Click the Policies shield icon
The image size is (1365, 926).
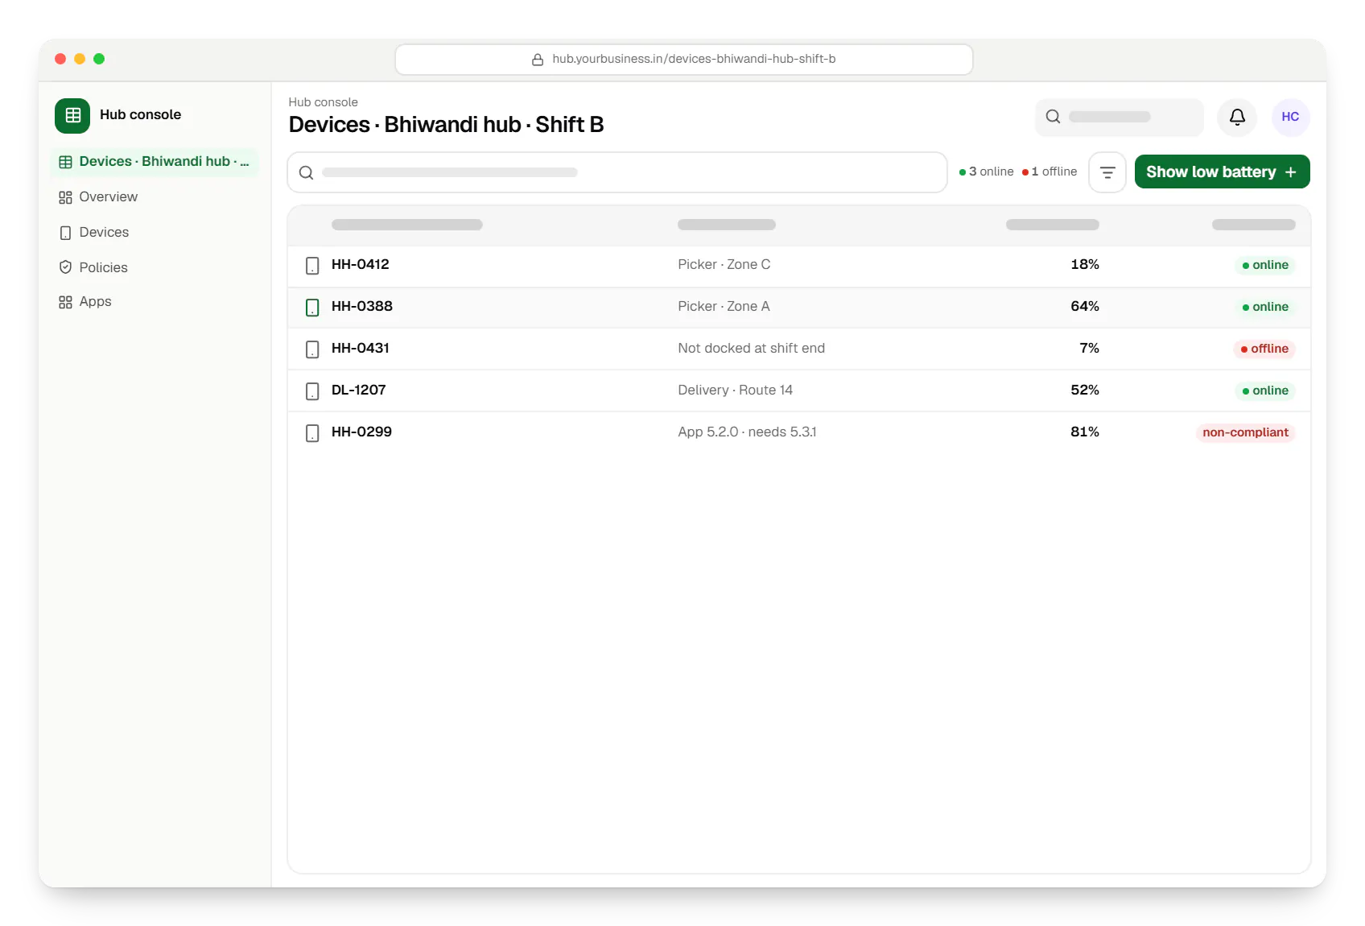point(65,267)
